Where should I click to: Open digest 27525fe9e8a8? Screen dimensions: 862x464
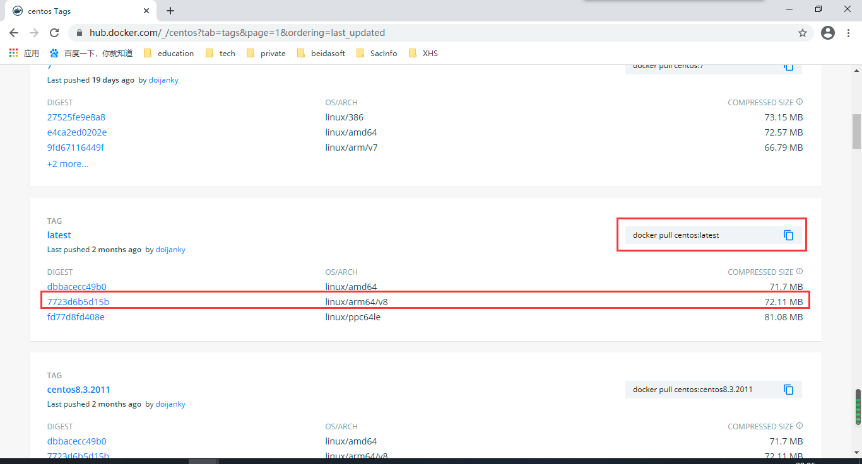tap(76, 117)
